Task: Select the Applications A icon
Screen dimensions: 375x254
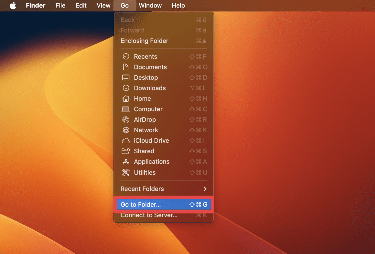Action: [126, 162]
